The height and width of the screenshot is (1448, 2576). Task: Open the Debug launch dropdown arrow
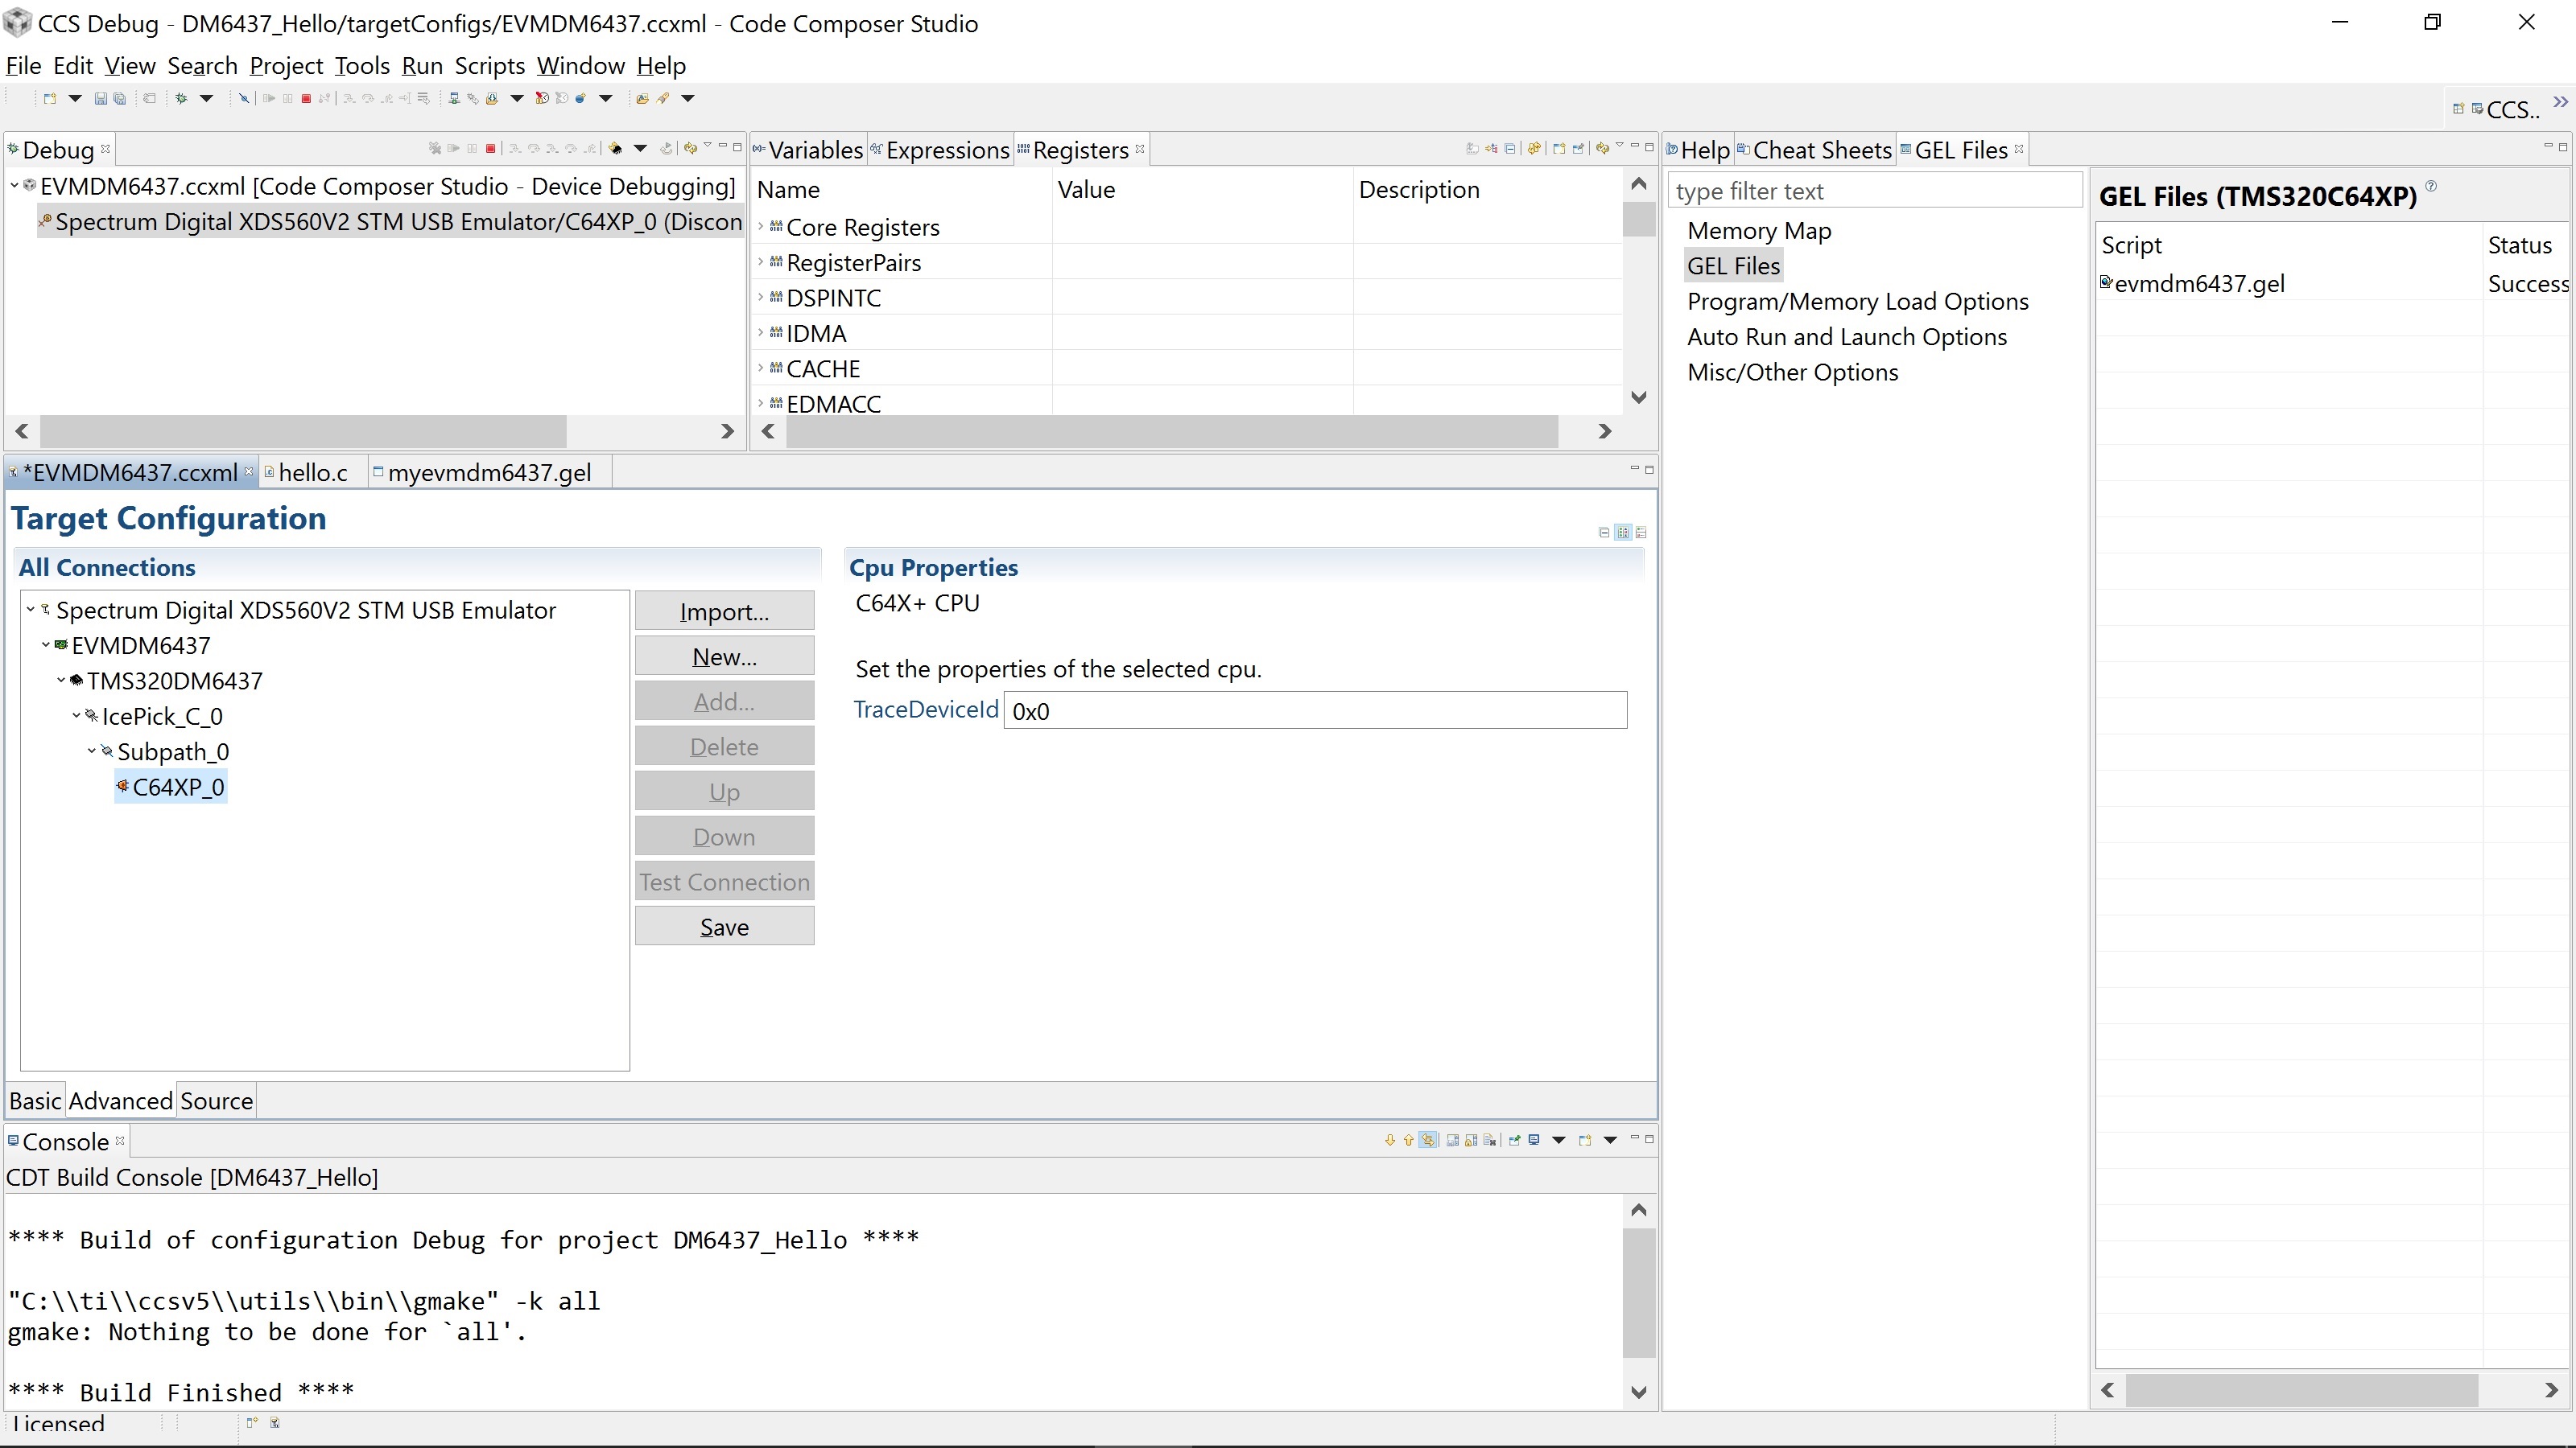[x=206, y=98]
